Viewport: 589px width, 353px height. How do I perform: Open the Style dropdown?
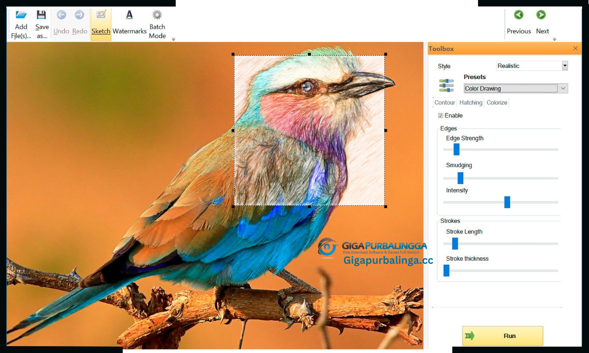click(565, 66)
